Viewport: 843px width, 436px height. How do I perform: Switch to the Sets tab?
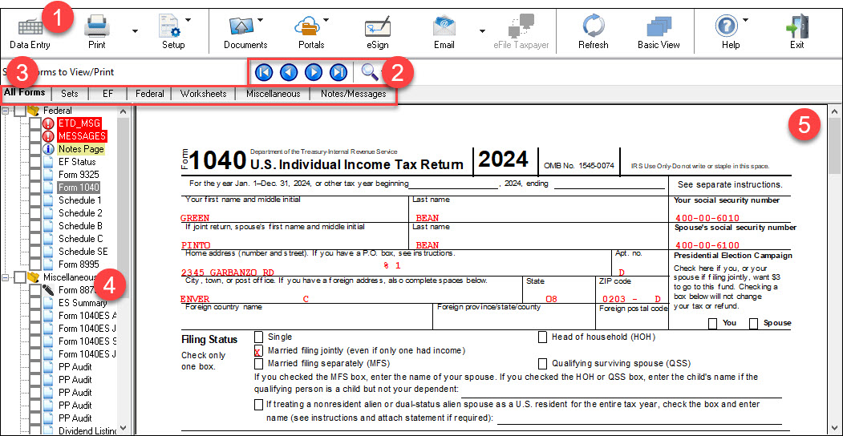(x=69, y=94)
